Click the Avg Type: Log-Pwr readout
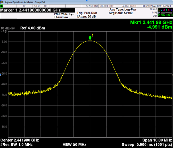The height and width of the screenshot is (148, 173). (x=123, y=10)
